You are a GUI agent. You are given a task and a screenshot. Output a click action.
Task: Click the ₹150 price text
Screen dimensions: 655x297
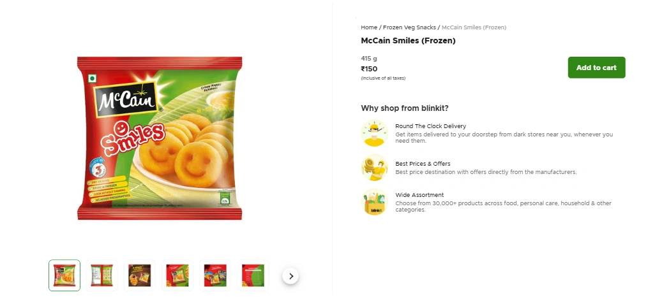point(369,69)
